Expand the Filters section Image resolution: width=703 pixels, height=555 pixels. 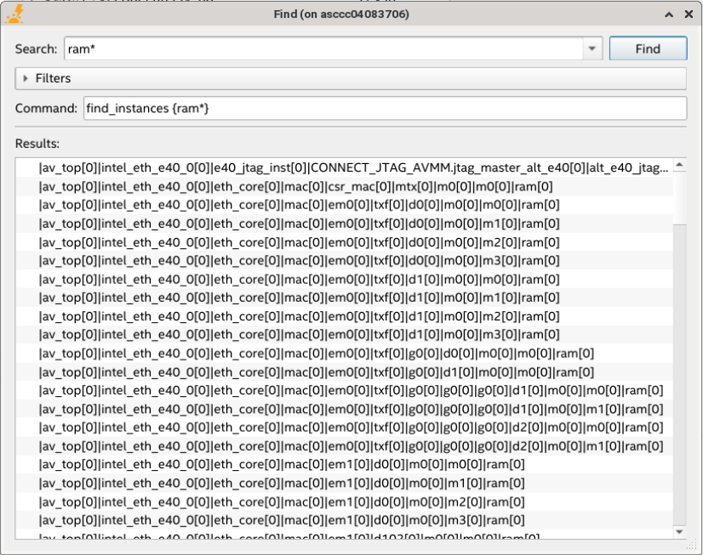click(351, 78)
